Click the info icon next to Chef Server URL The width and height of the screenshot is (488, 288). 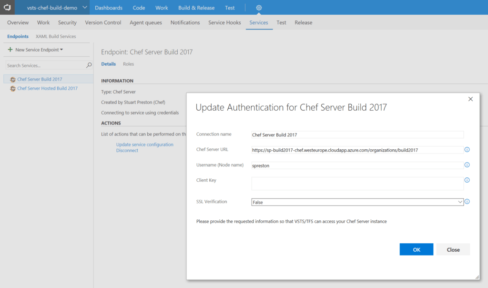point(467,150)
